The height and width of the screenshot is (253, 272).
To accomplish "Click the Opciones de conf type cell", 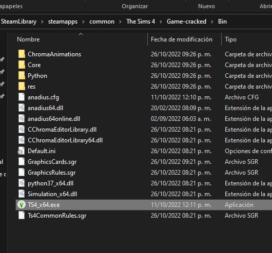I will (x=248, y=151).
